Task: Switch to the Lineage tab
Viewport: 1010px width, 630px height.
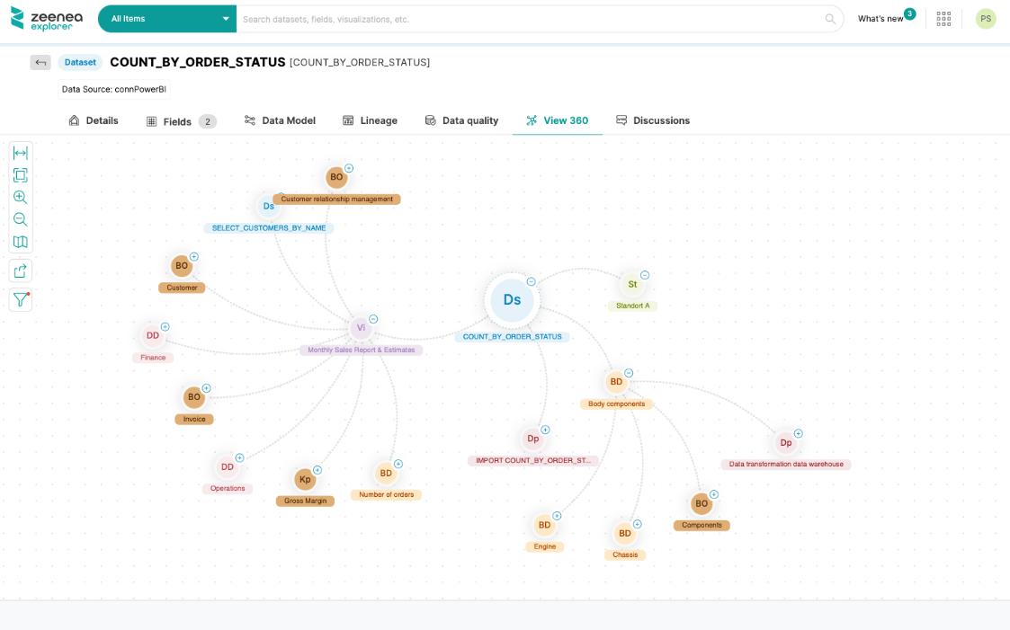Action: tap(370, 120)
